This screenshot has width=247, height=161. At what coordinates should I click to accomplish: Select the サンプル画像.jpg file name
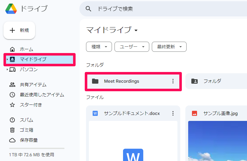coord(220,113)
